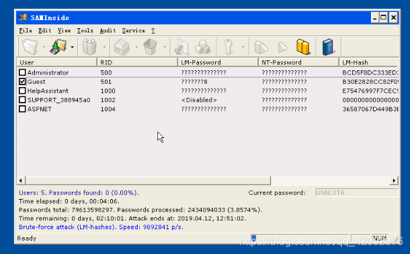
Task: Click the Time elapsed status line
Action: click(x=69, y=201)
